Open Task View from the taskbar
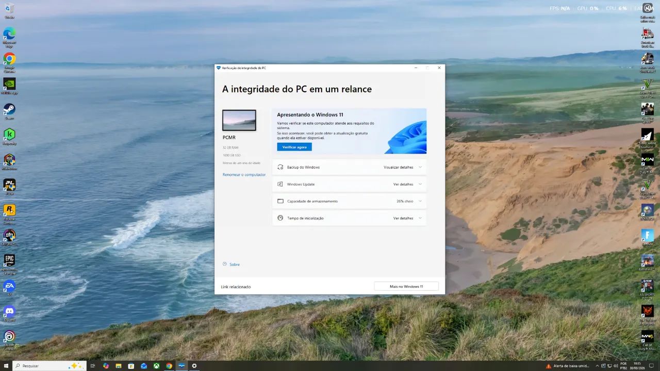This screenshot has height=371, width=660. point(93,365)
